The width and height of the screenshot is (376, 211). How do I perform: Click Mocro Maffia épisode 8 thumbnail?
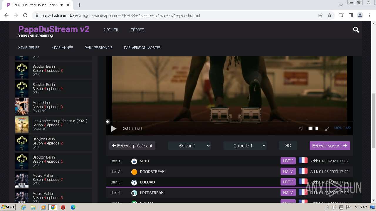(x=22, y=196)
